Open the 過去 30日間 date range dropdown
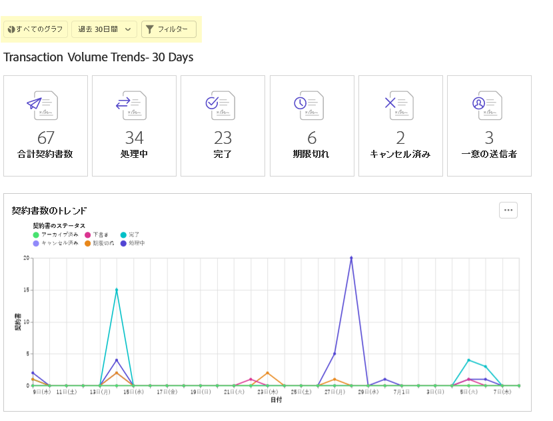The width and height of the screenshot is (553, 421). pyautogui.click(x=104, y=29)
